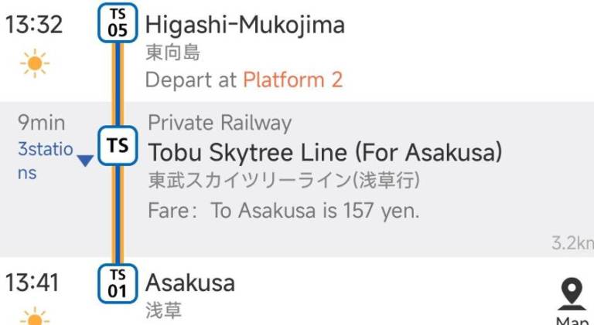This screenshot has width=594, height=325.
Task: Open Higashi-Mukojima station details
Action: (244, 25)
